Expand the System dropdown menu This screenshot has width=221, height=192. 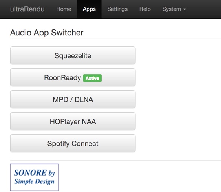coord(174,9)
